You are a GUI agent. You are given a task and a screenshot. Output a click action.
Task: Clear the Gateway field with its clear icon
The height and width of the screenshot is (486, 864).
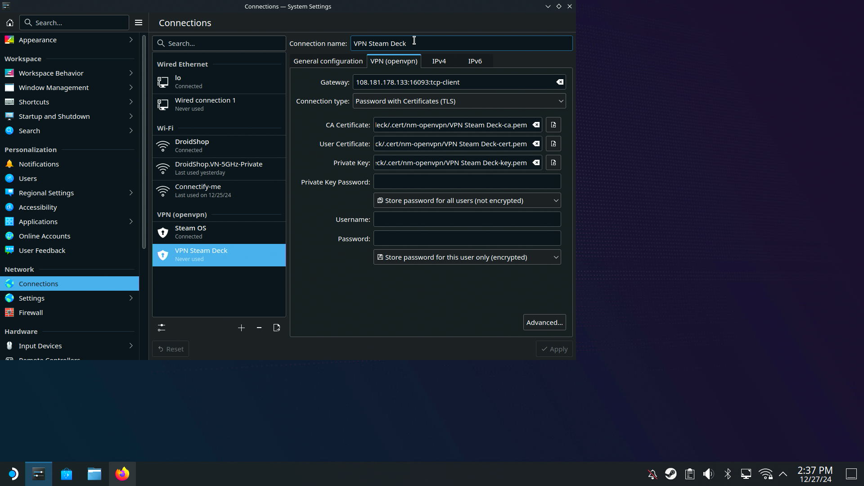pos(559,82)
